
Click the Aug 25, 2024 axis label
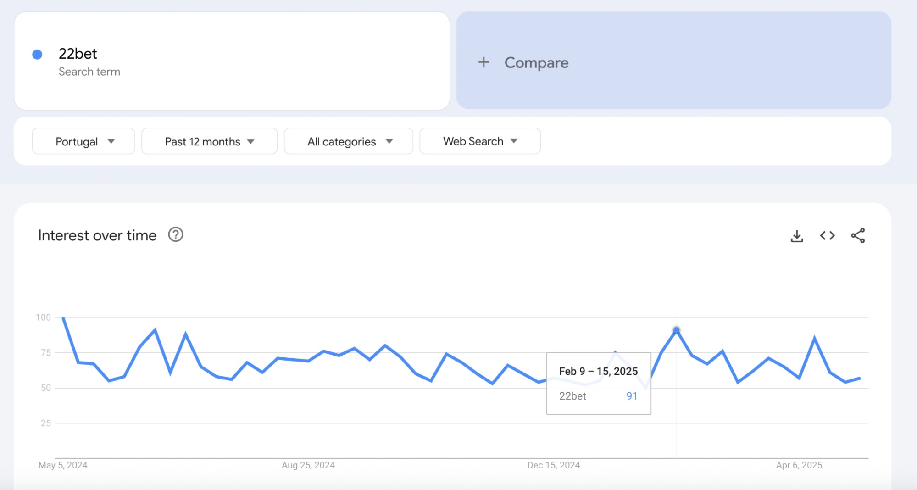point(308,465)
